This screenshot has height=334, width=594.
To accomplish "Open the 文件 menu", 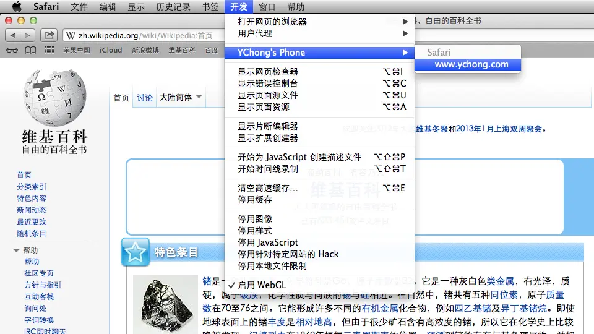I will pos(79,6).
